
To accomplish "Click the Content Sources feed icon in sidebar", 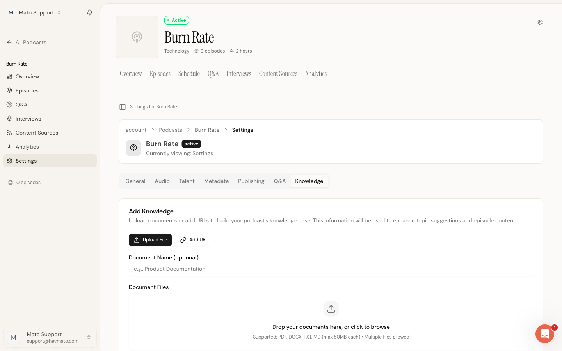I will click(x=9, y=133).
